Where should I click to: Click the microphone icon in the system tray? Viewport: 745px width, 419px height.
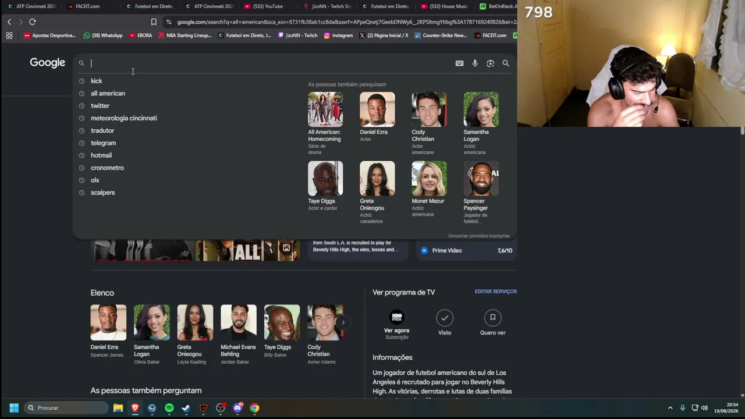coord(682,408)
